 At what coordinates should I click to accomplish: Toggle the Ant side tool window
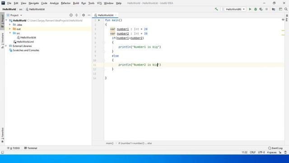[x=287, y=18]
